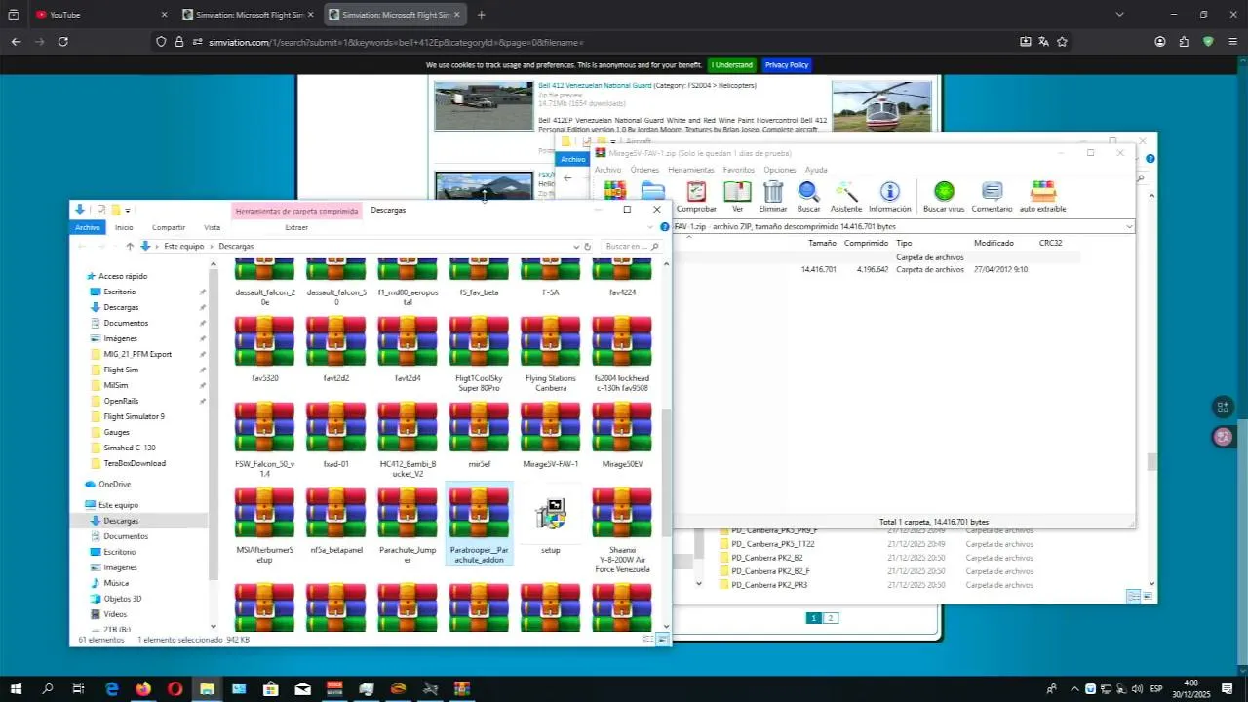Select the fav5320 archive file

(x=264, y=350)
